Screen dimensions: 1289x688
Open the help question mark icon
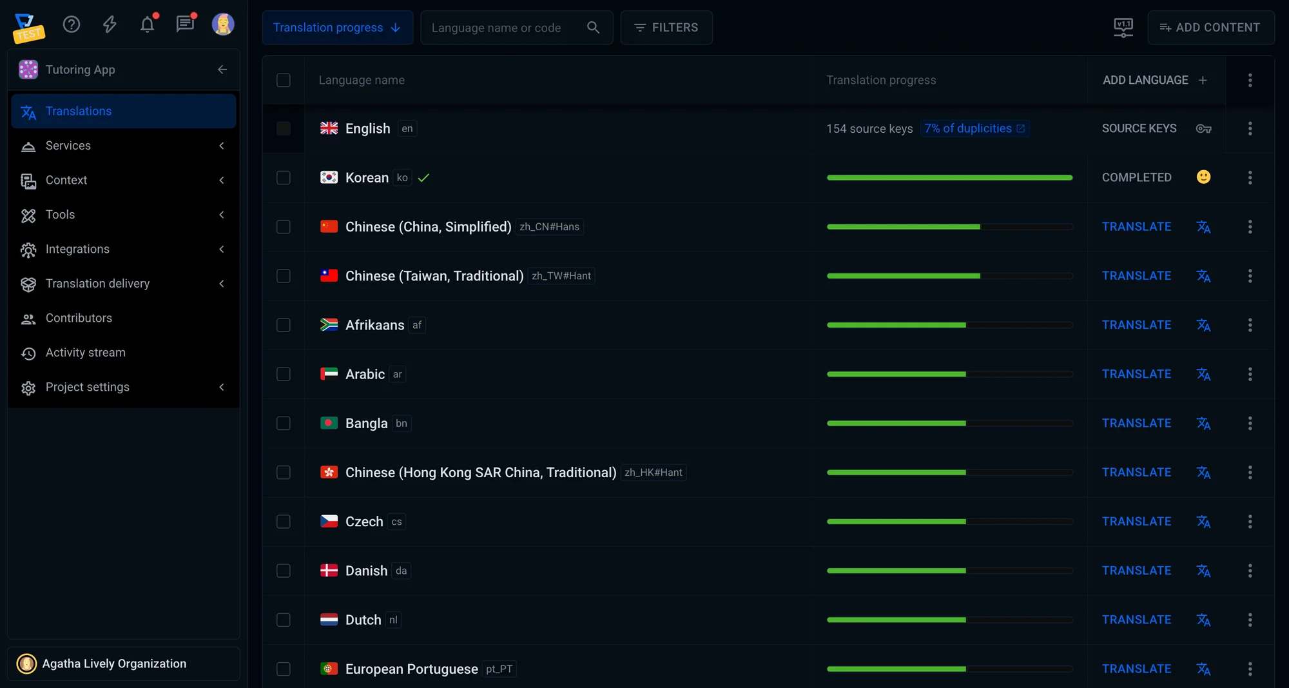coord(72,25)
